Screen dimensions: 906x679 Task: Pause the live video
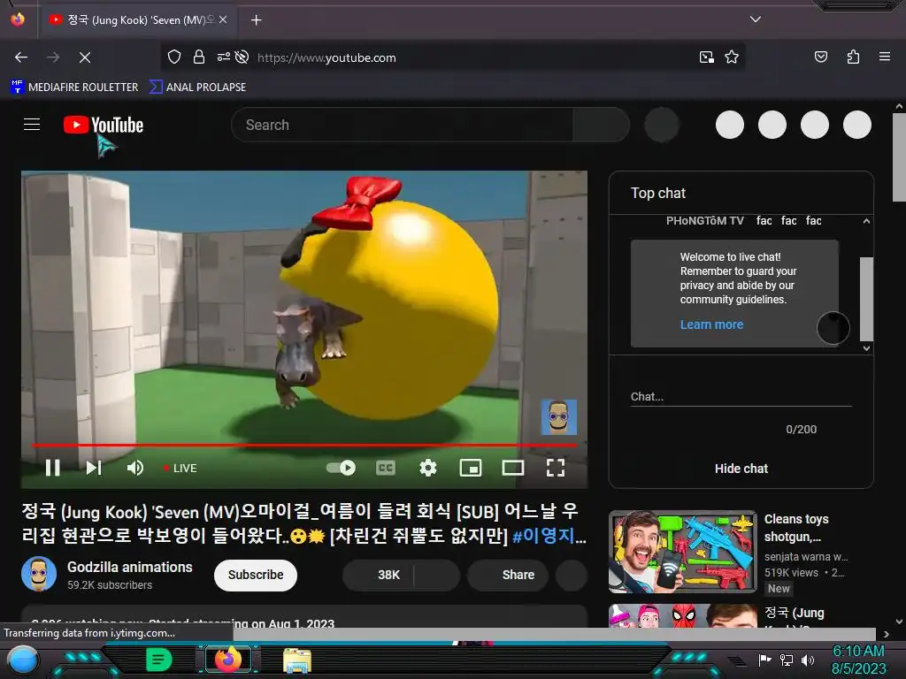(x=52, y=468)
